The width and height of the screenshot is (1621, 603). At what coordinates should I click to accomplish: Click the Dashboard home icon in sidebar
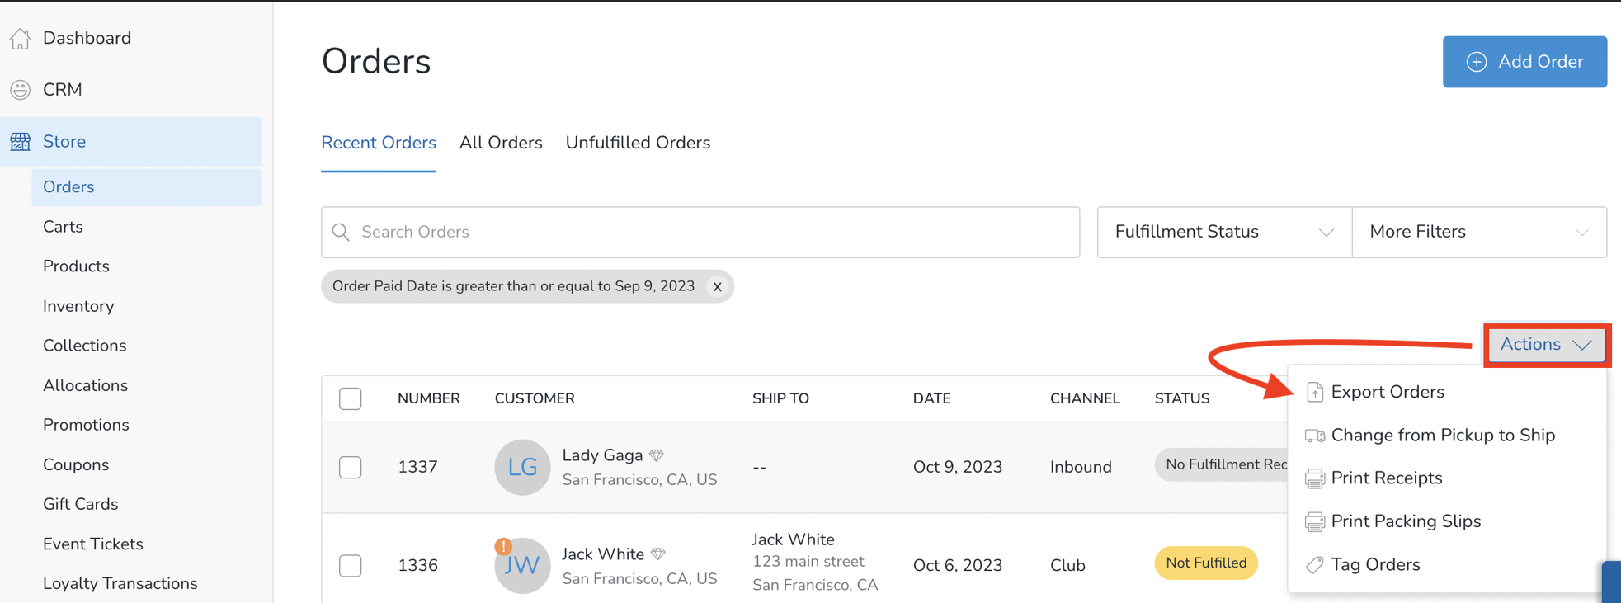pyautogui.click(x=20, y=37)
